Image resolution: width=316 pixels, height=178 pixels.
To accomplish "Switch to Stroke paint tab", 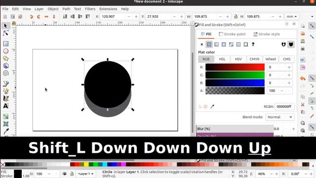I will coord(233,34).
